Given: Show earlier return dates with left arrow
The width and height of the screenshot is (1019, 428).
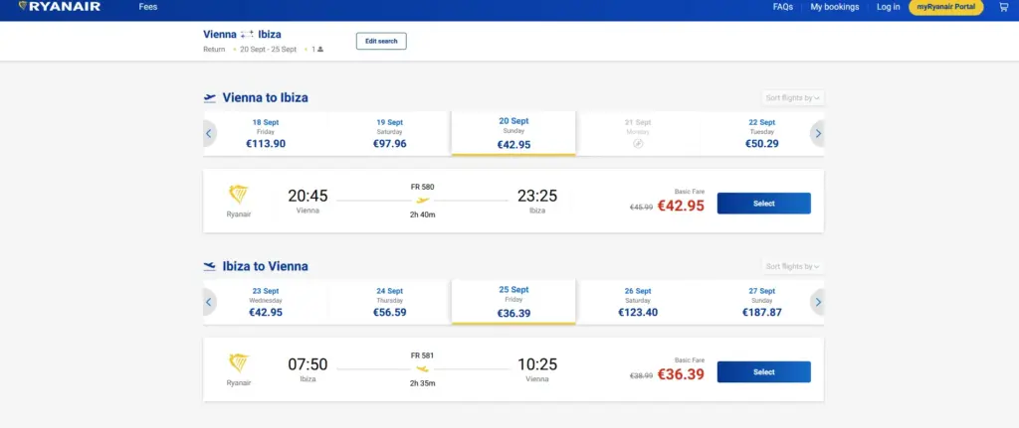Looking at the screenshot, I should (209, 302).
